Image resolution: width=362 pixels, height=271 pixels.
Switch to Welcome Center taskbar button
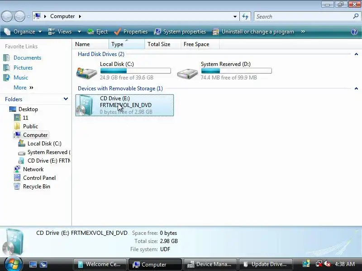click(x=100, y=264)
